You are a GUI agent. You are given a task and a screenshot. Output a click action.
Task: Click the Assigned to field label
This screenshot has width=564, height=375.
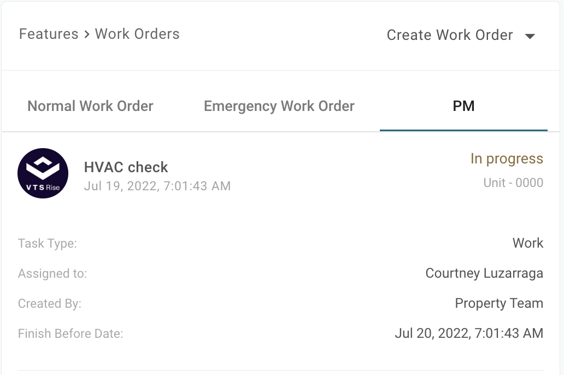(x=52, y=273)
